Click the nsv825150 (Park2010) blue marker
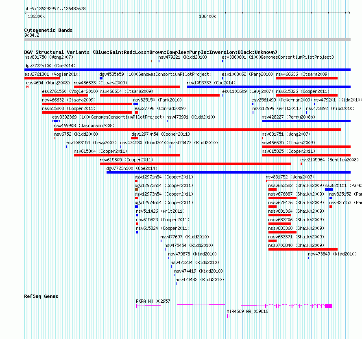This screenshot has width=362, height=339. [135, 104]
